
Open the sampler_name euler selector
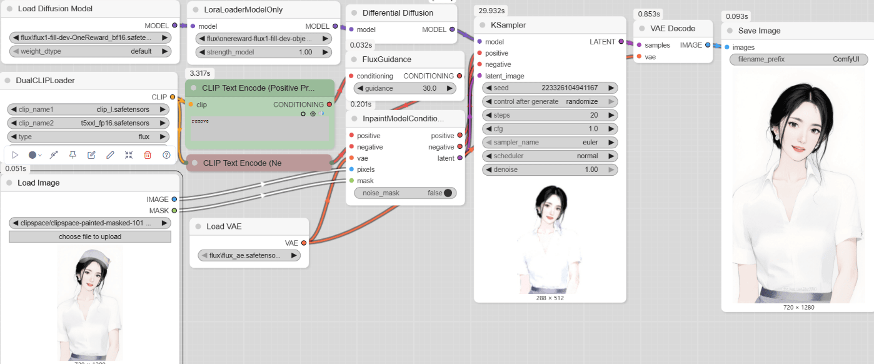[x=550, y=142]
